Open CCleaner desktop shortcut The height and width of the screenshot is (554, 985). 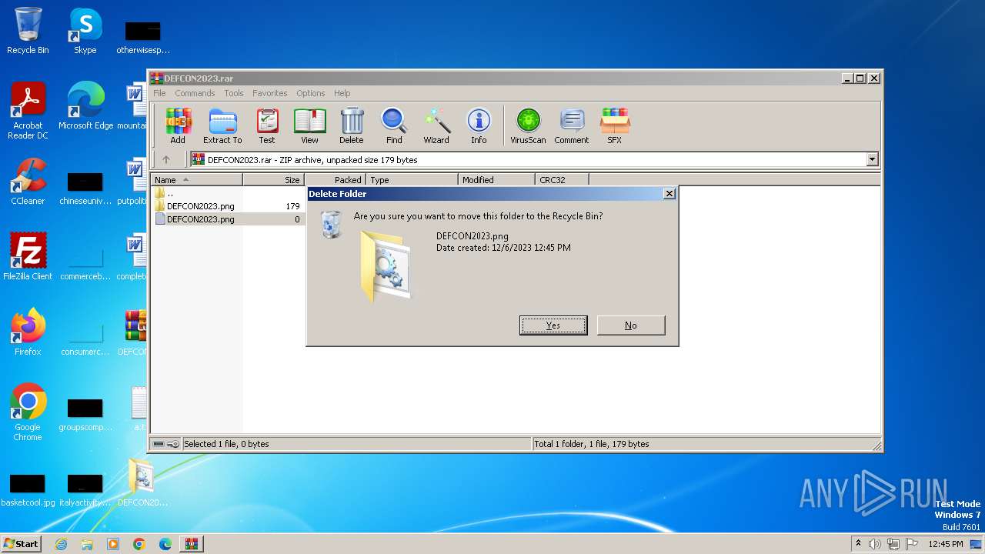tap(28, 182)
